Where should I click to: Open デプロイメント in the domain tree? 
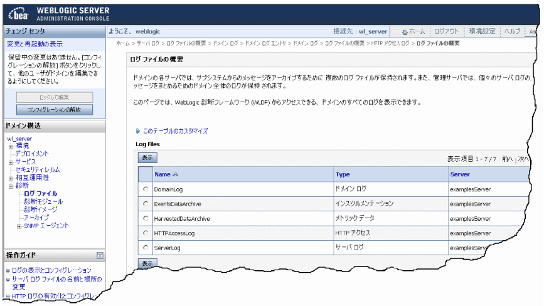click(x=32, y=154)
